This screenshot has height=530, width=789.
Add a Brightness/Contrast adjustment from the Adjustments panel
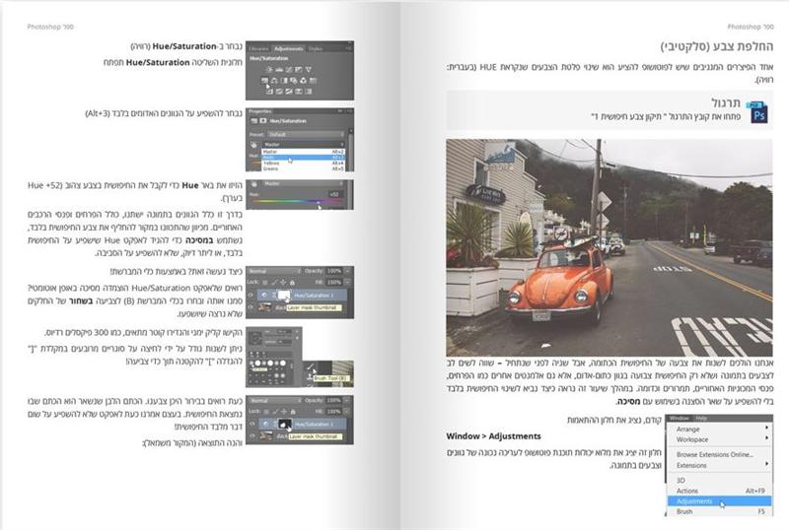pyautogui.click(x=269, y=69)
